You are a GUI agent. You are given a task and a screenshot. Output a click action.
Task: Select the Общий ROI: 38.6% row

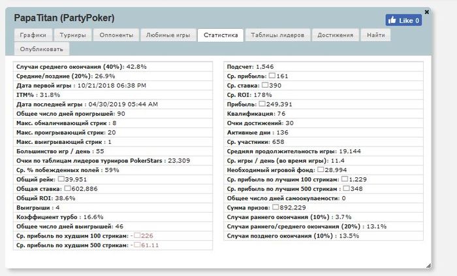tap(113, 198)
